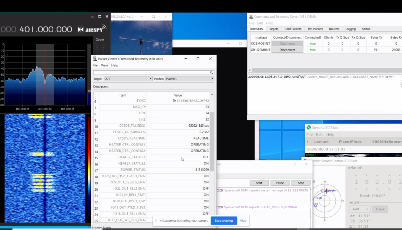The height and width of the screenshot is (230, 402).
Task: Open the Cmd Packets tab
Action: pos(293,29)
